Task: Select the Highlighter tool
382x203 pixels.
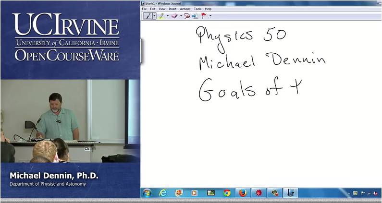Action: pyautogui.click(x=161, y=16)
